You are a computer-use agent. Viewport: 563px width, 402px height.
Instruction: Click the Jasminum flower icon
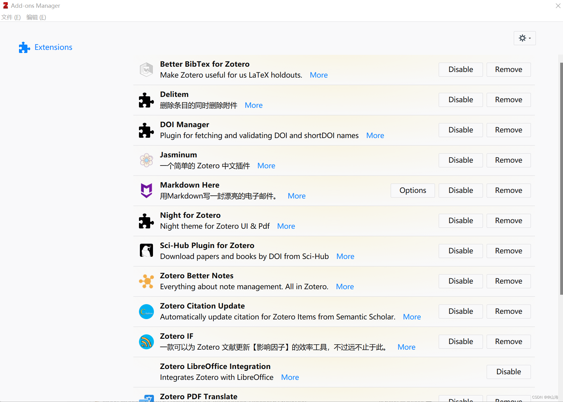pos(146,160)
